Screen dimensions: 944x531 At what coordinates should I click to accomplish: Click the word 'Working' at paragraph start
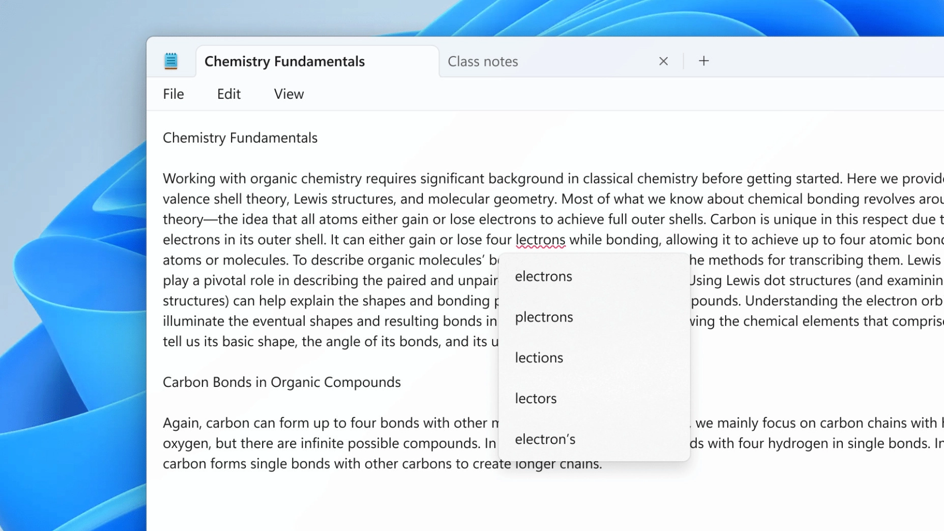(x=189, y=178)
